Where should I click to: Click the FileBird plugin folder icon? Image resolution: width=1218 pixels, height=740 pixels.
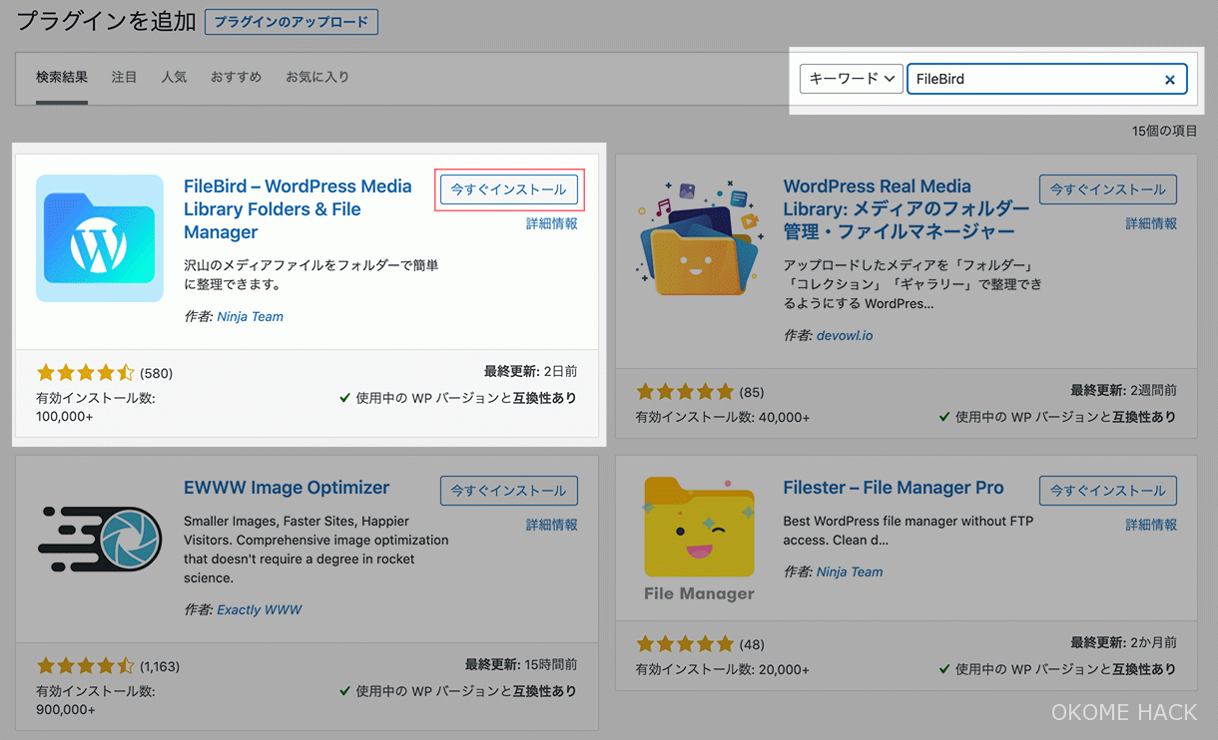click(x=100, y=238)
